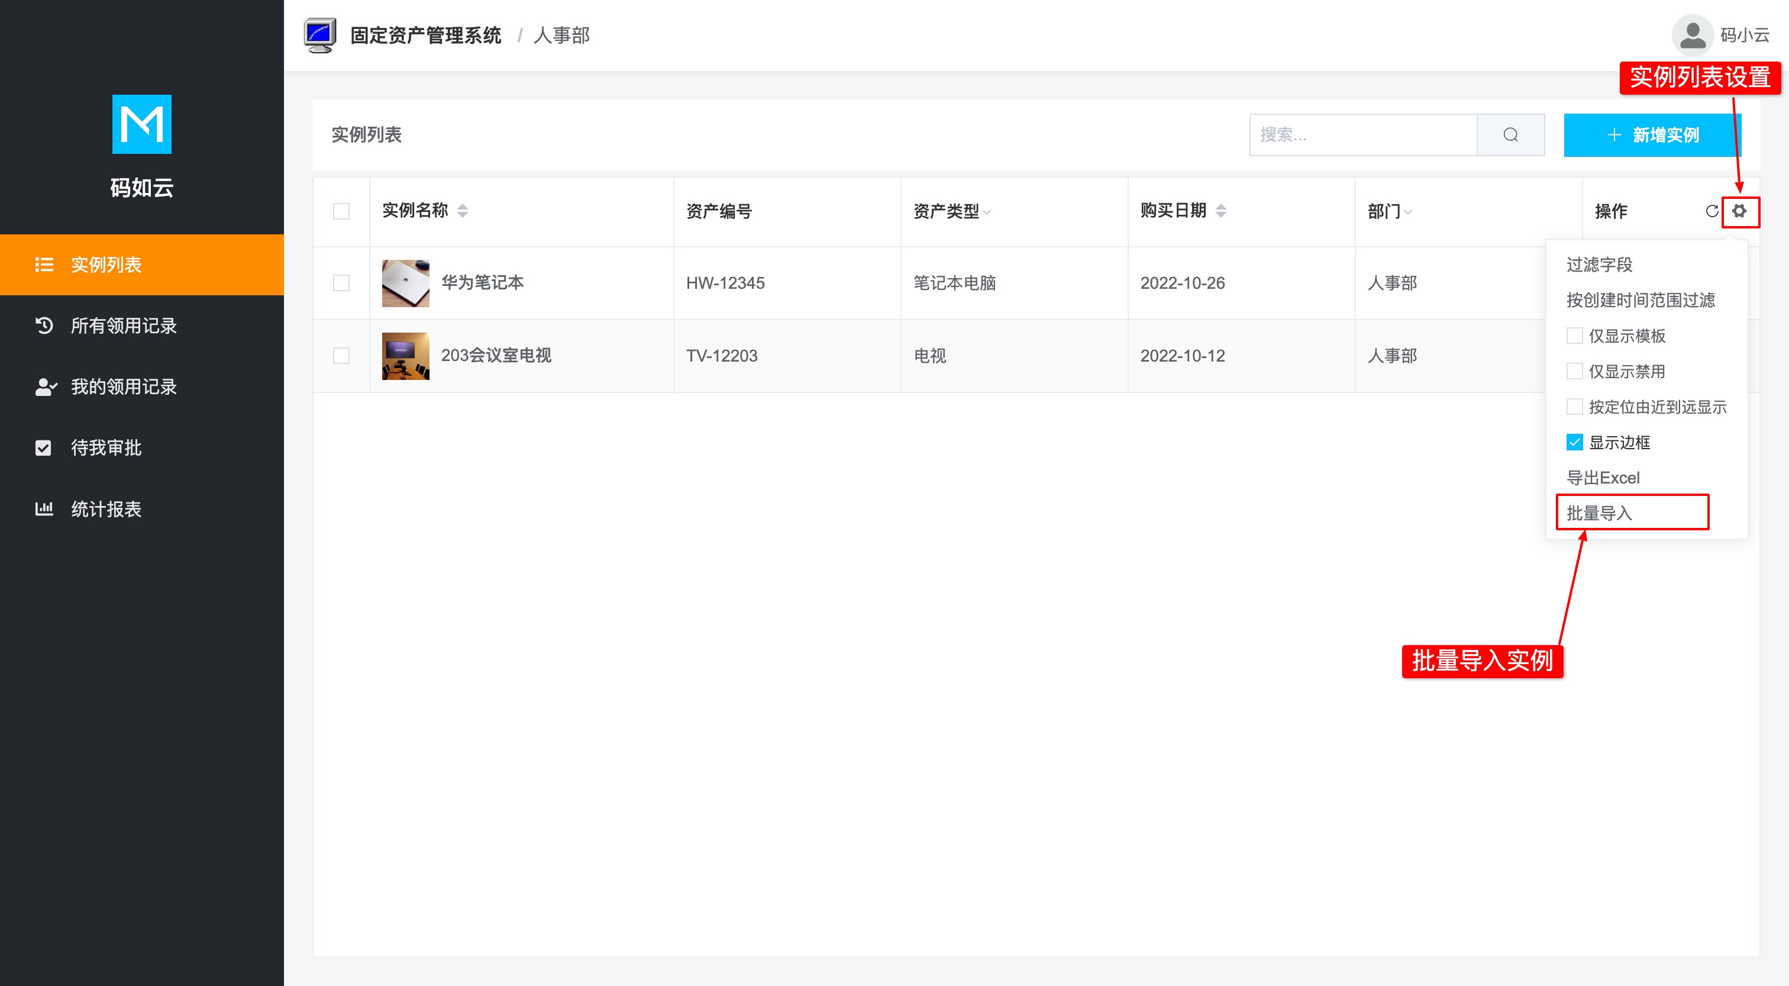This screenshot has width=1789, height=986.
Task: Choose 按创建时间范围过滤 menu entry
Action: [x=1641, y=300]
